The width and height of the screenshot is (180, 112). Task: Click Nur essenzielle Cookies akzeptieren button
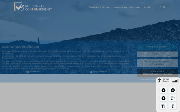click(157, 63)
